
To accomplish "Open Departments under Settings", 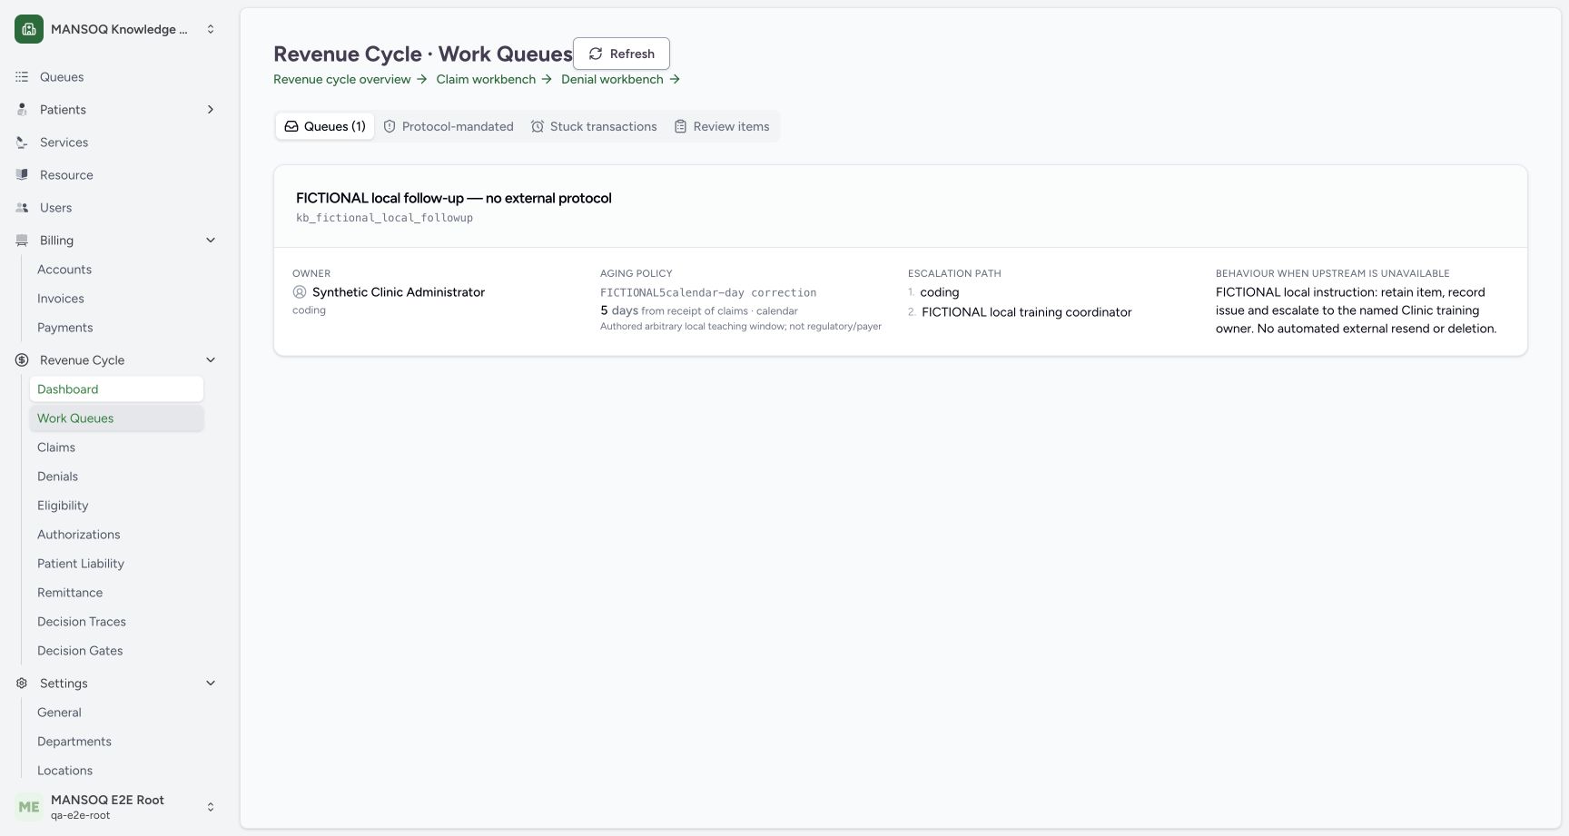I will coord(116,742).
